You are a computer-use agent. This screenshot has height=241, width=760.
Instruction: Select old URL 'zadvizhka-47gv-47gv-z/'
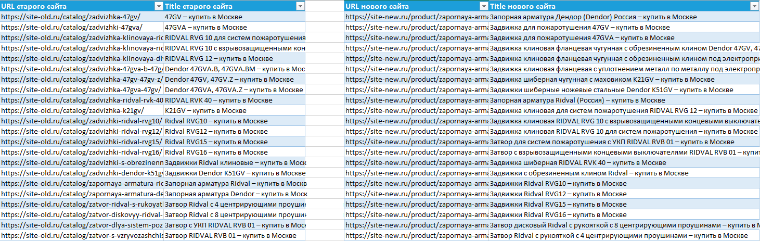pos(82,79)
